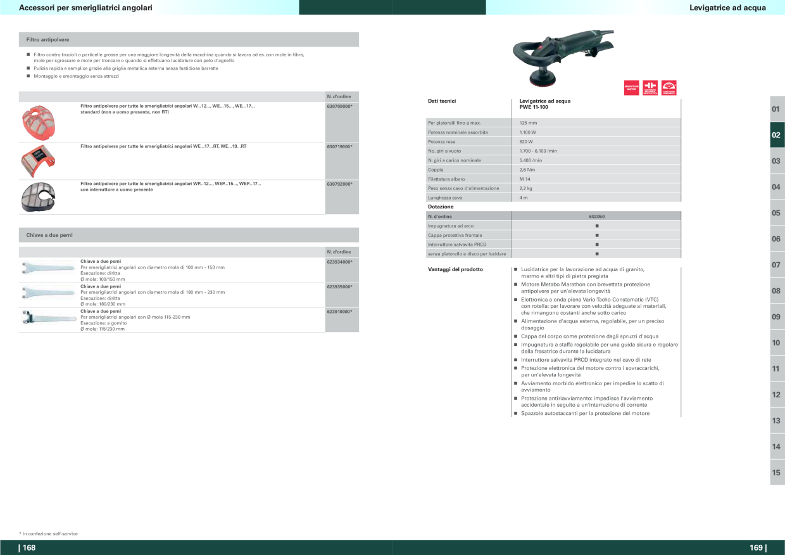785x555 pixels.
Task: Go to chapter tab 09
Action: [x=777, y=317]
